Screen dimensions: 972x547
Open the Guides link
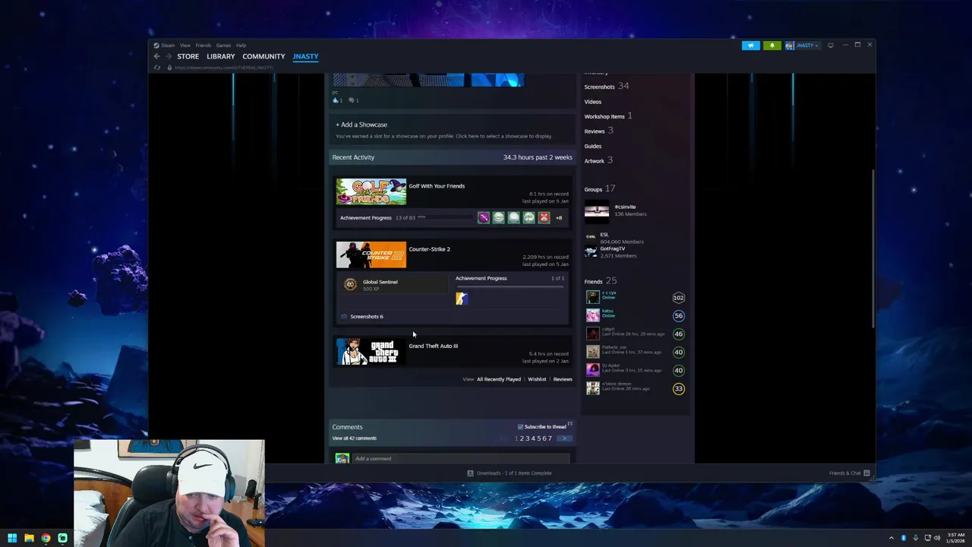(593, 146)
